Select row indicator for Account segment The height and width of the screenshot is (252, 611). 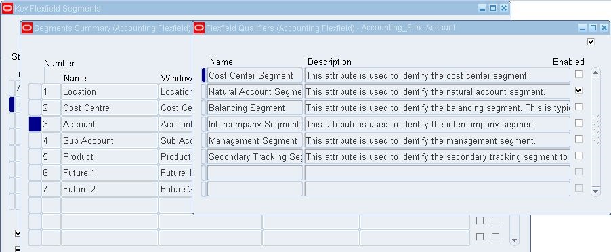point(35,124)
